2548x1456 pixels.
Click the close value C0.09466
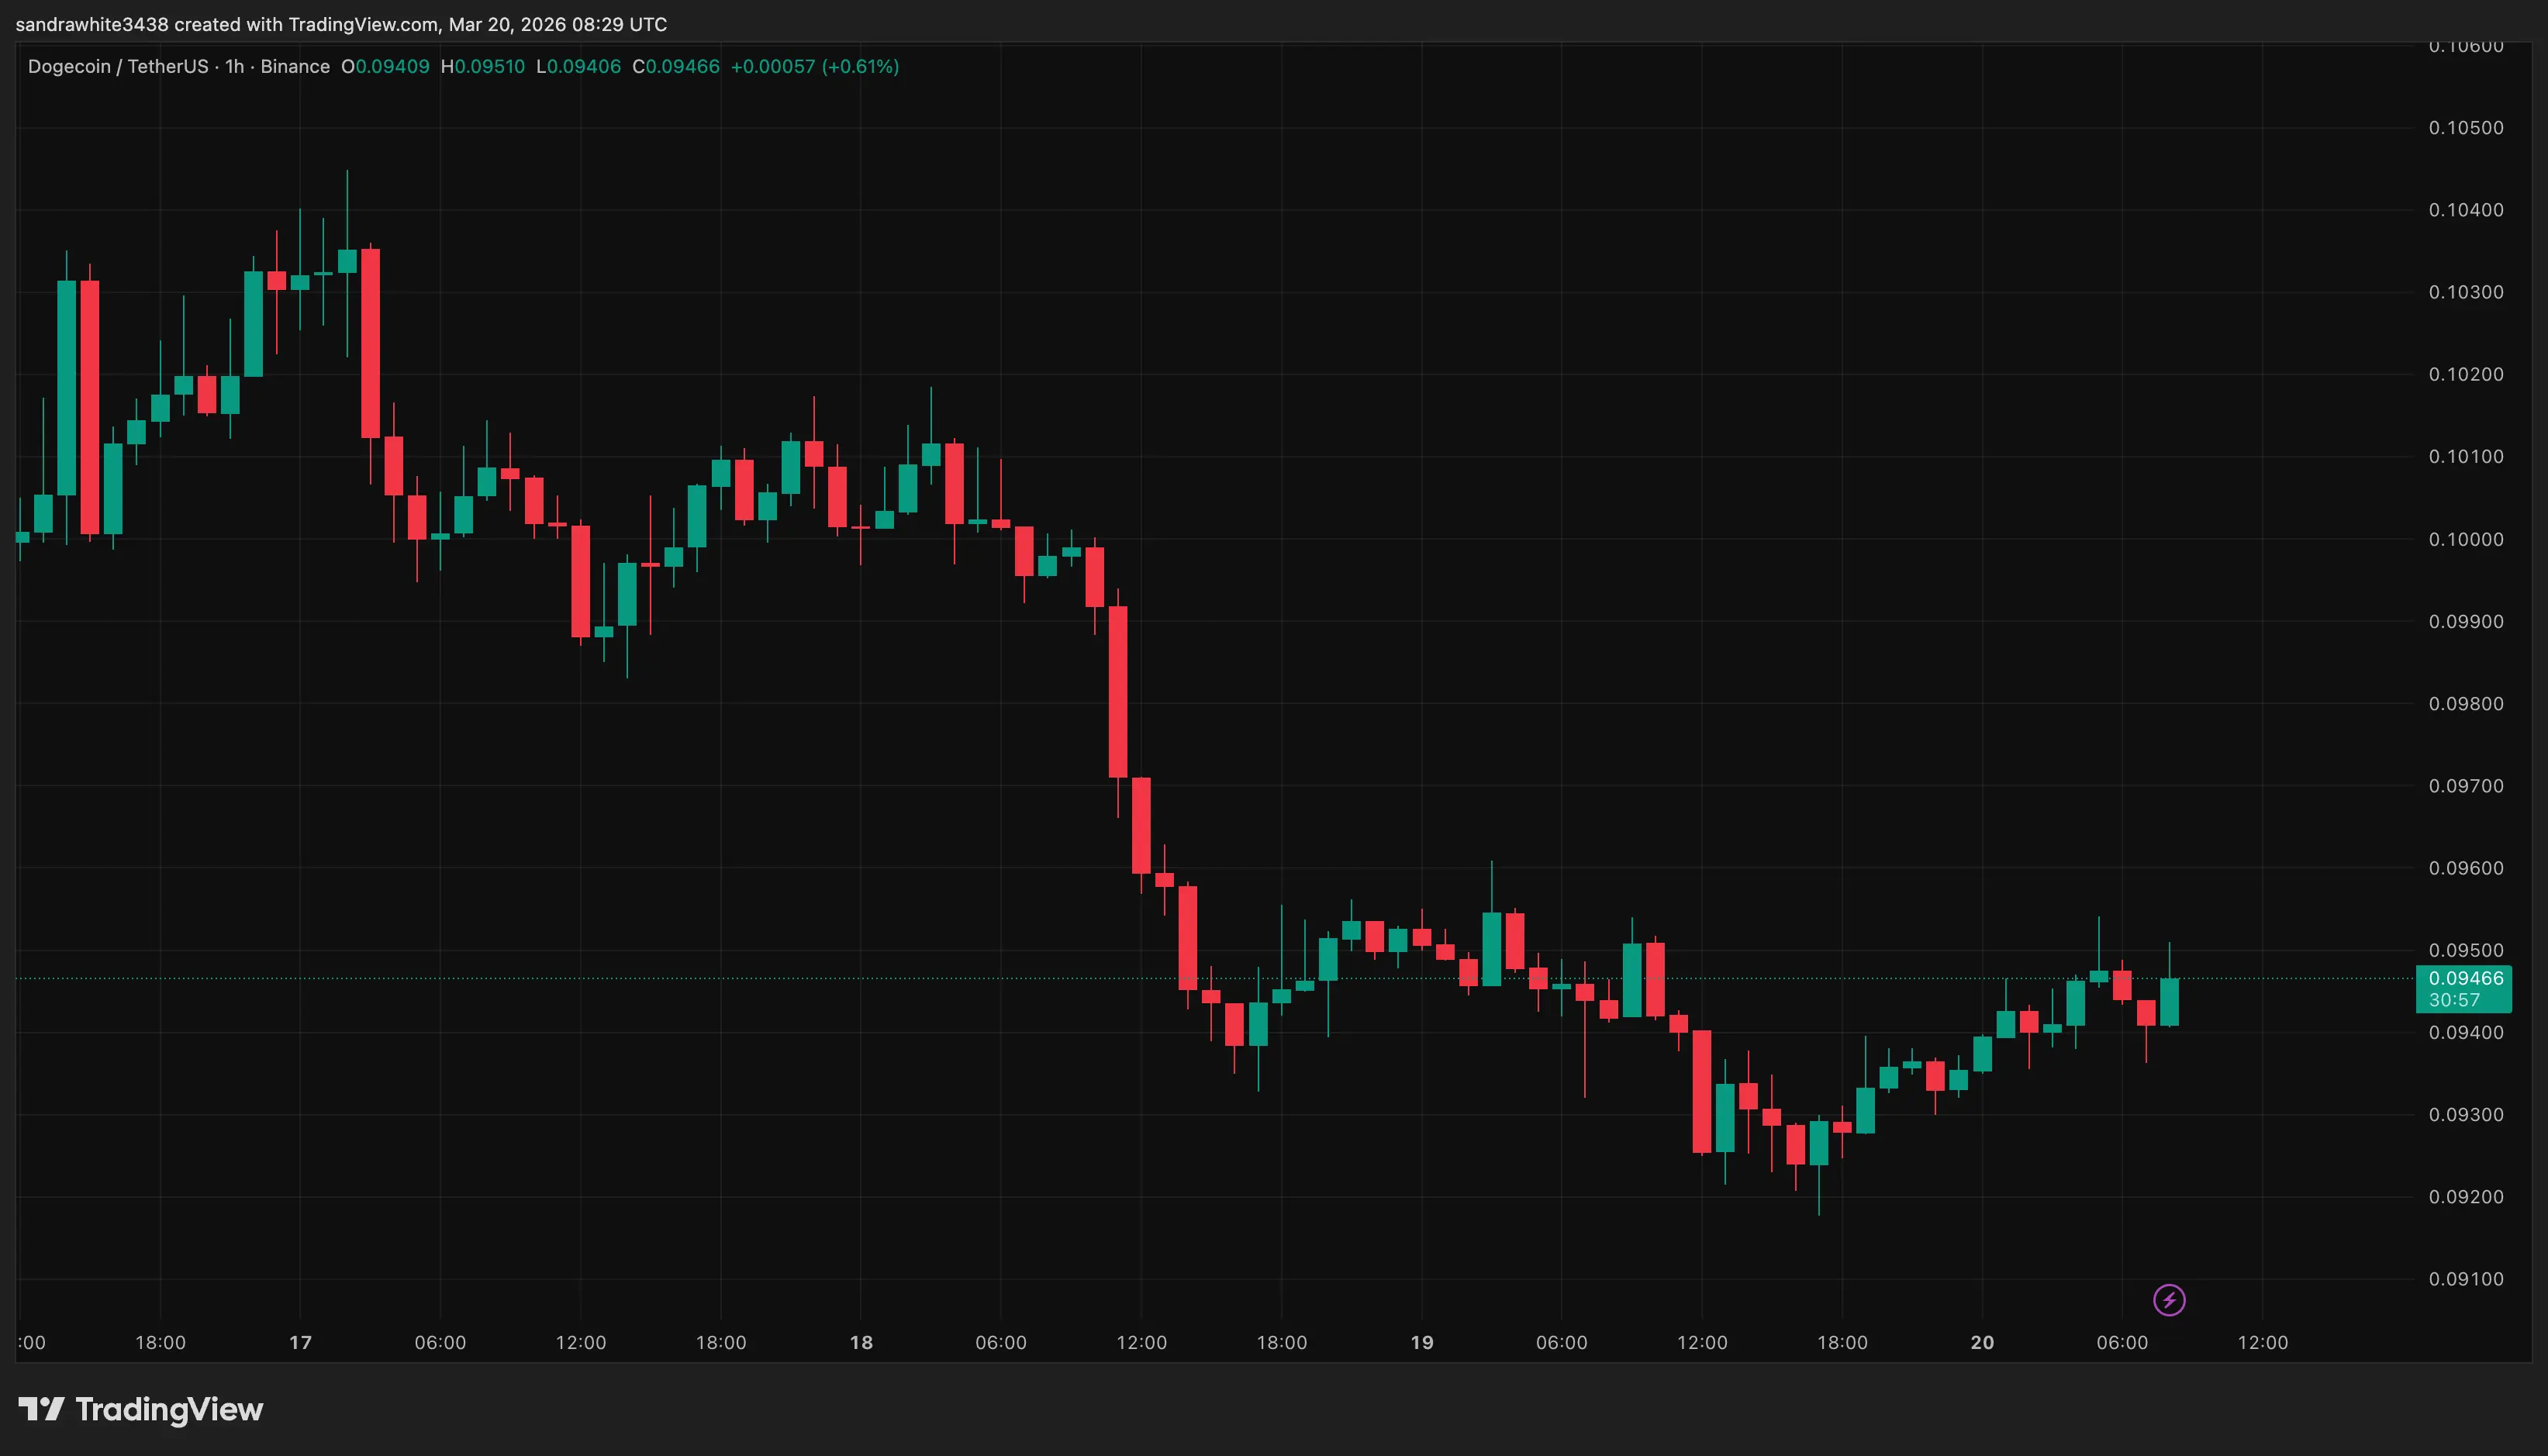click(676, 66)
